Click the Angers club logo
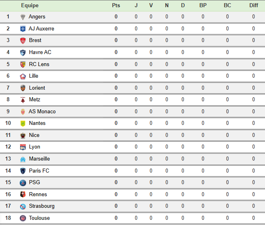 pos(23,17)
